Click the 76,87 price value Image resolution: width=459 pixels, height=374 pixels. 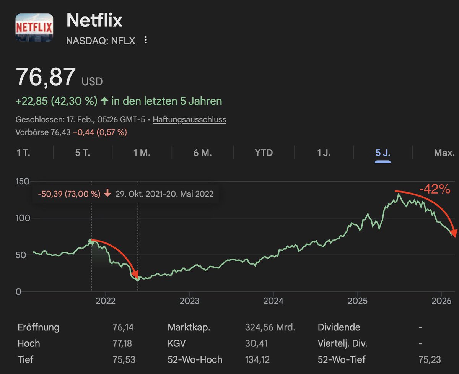[46, 77]
